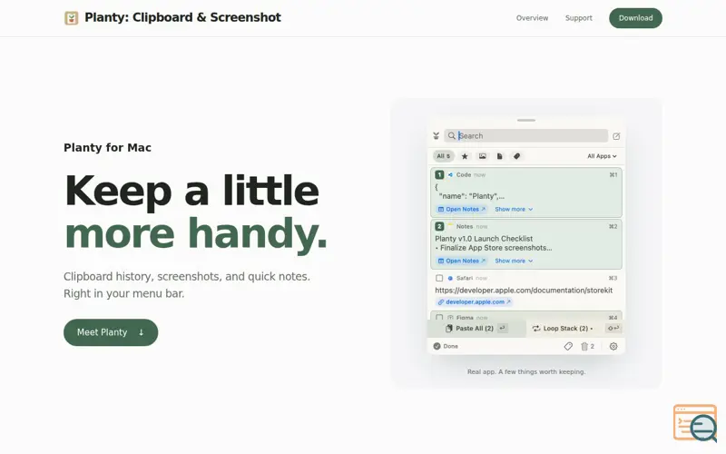Click the ⌘1 shortcut label
Image resolution: width=726 pixels, height=454 pixels.
[613, 174]
